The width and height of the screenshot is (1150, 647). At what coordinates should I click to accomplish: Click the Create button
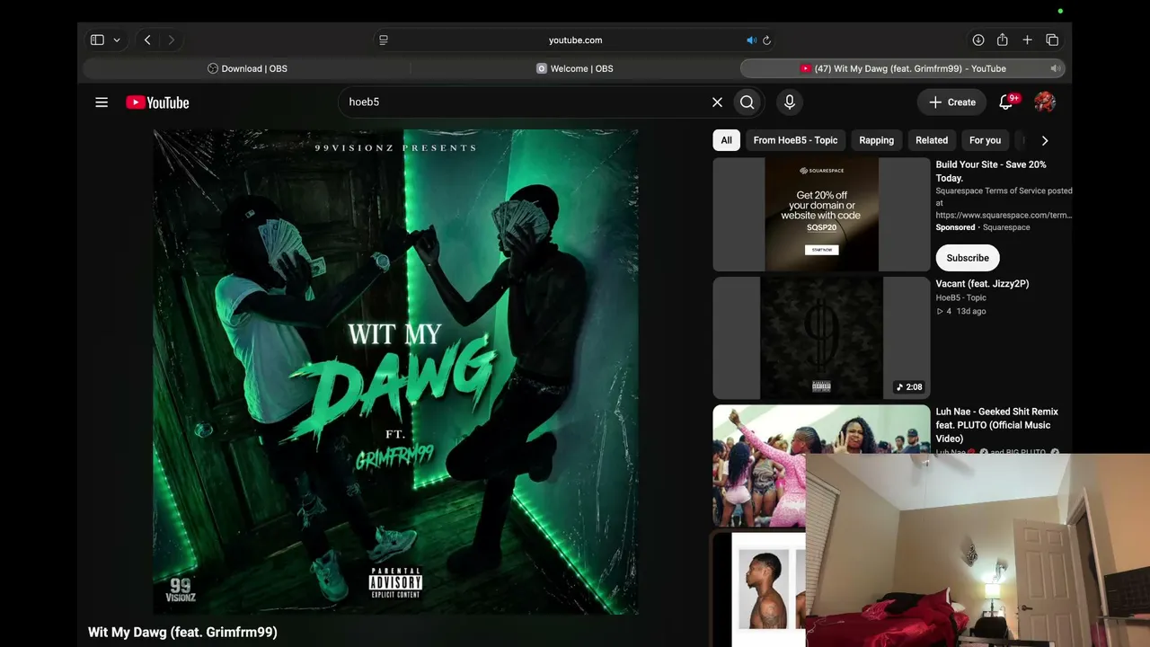point(952,102)
